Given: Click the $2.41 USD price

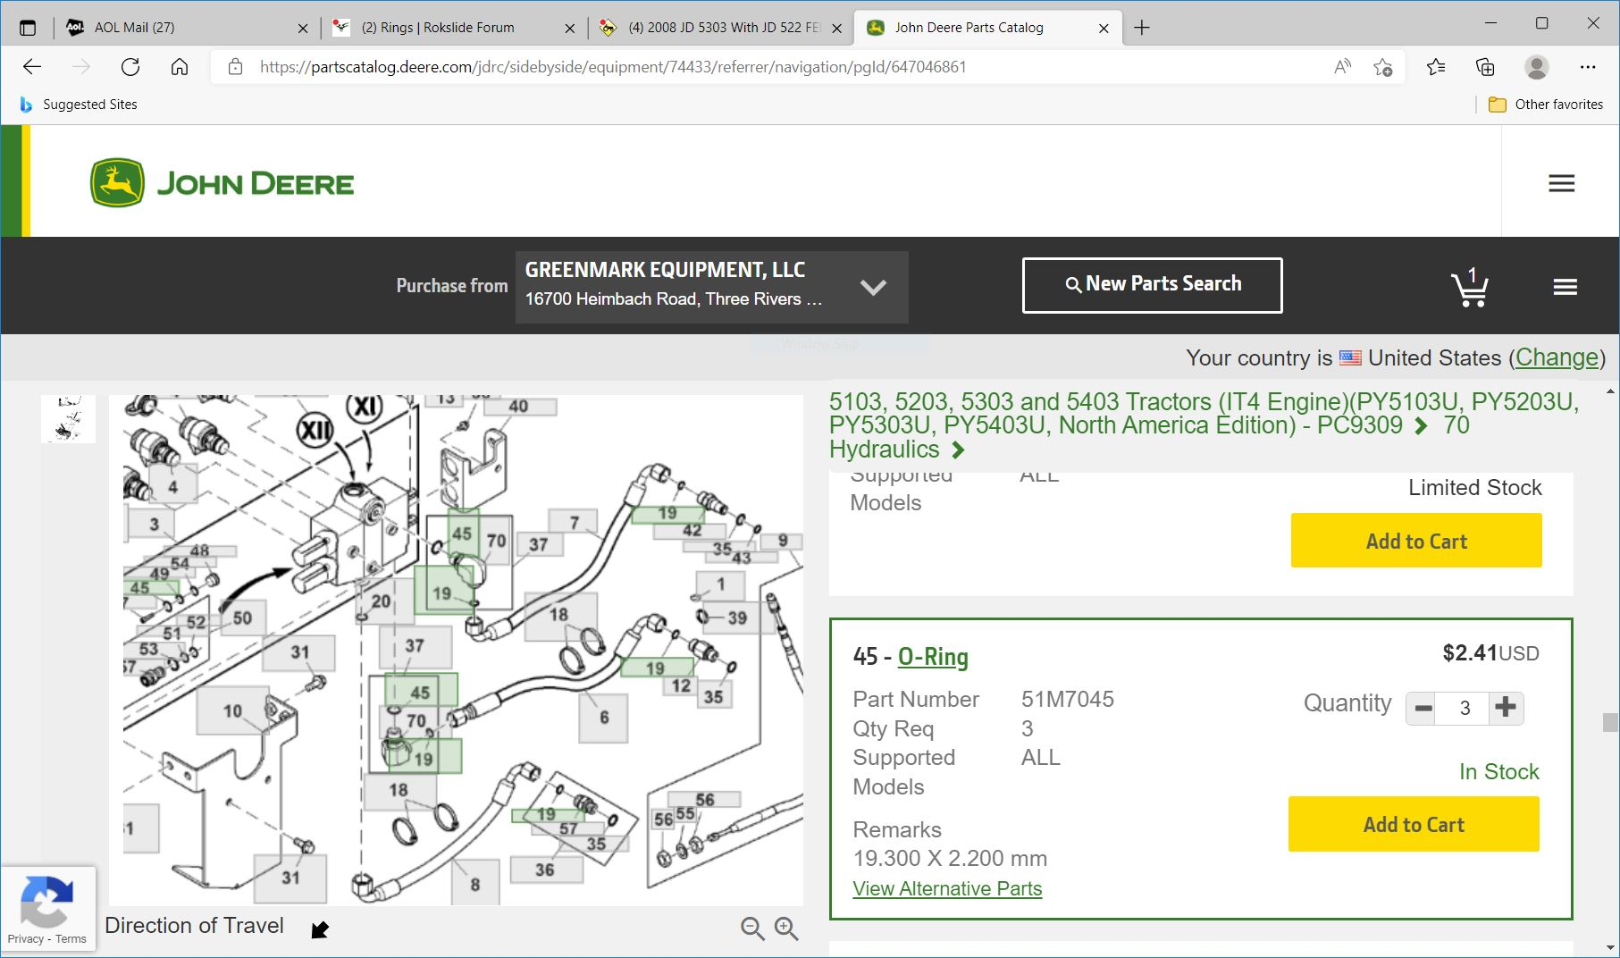Looking at the screenshot, I should coord(1490,653).
